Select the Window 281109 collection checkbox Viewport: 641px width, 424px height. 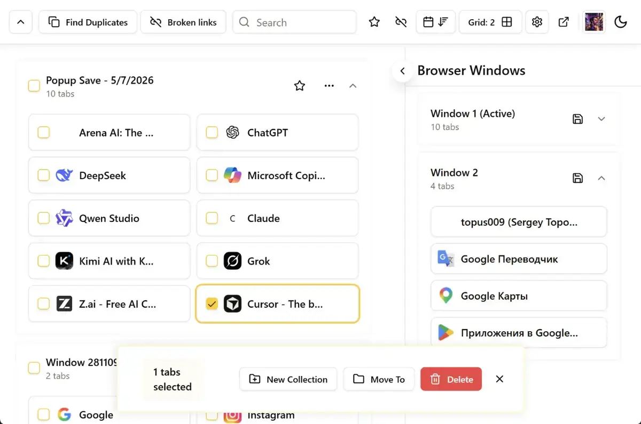(x=34, y=368)
